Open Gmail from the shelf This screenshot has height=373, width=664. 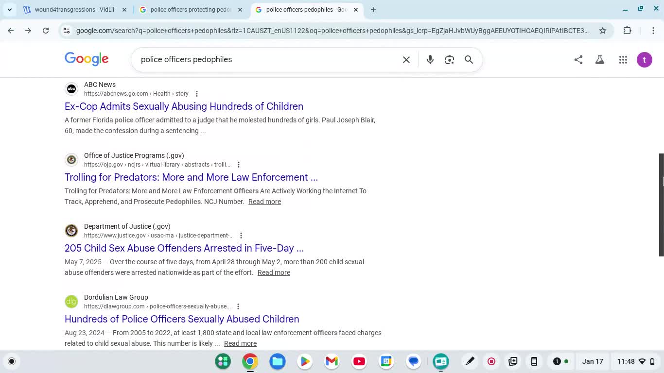(332, 361)
